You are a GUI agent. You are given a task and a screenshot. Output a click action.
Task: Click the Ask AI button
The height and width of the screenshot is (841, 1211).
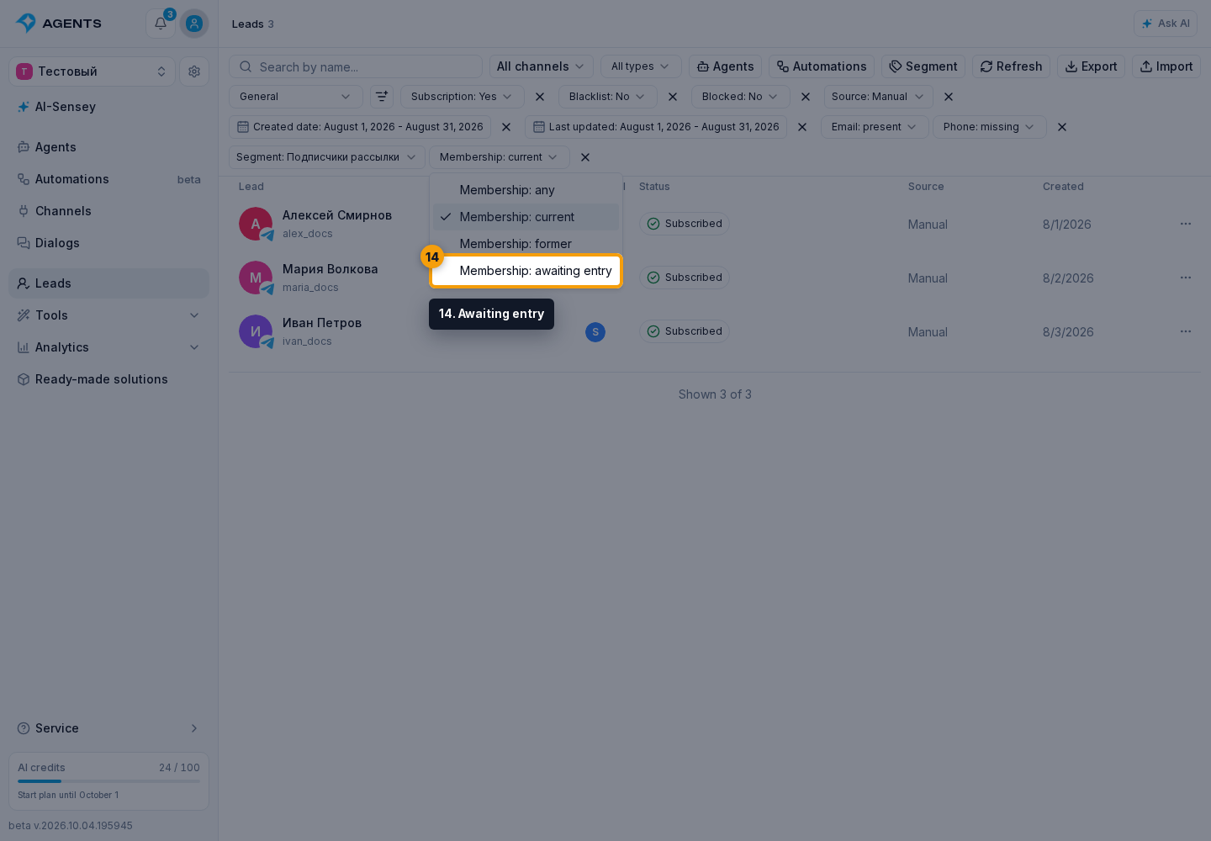[1166, 24]
